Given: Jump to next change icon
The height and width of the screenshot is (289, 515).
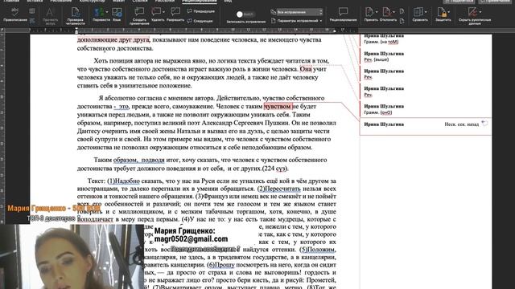Looking at the screenshot, I should coord(402,22).
